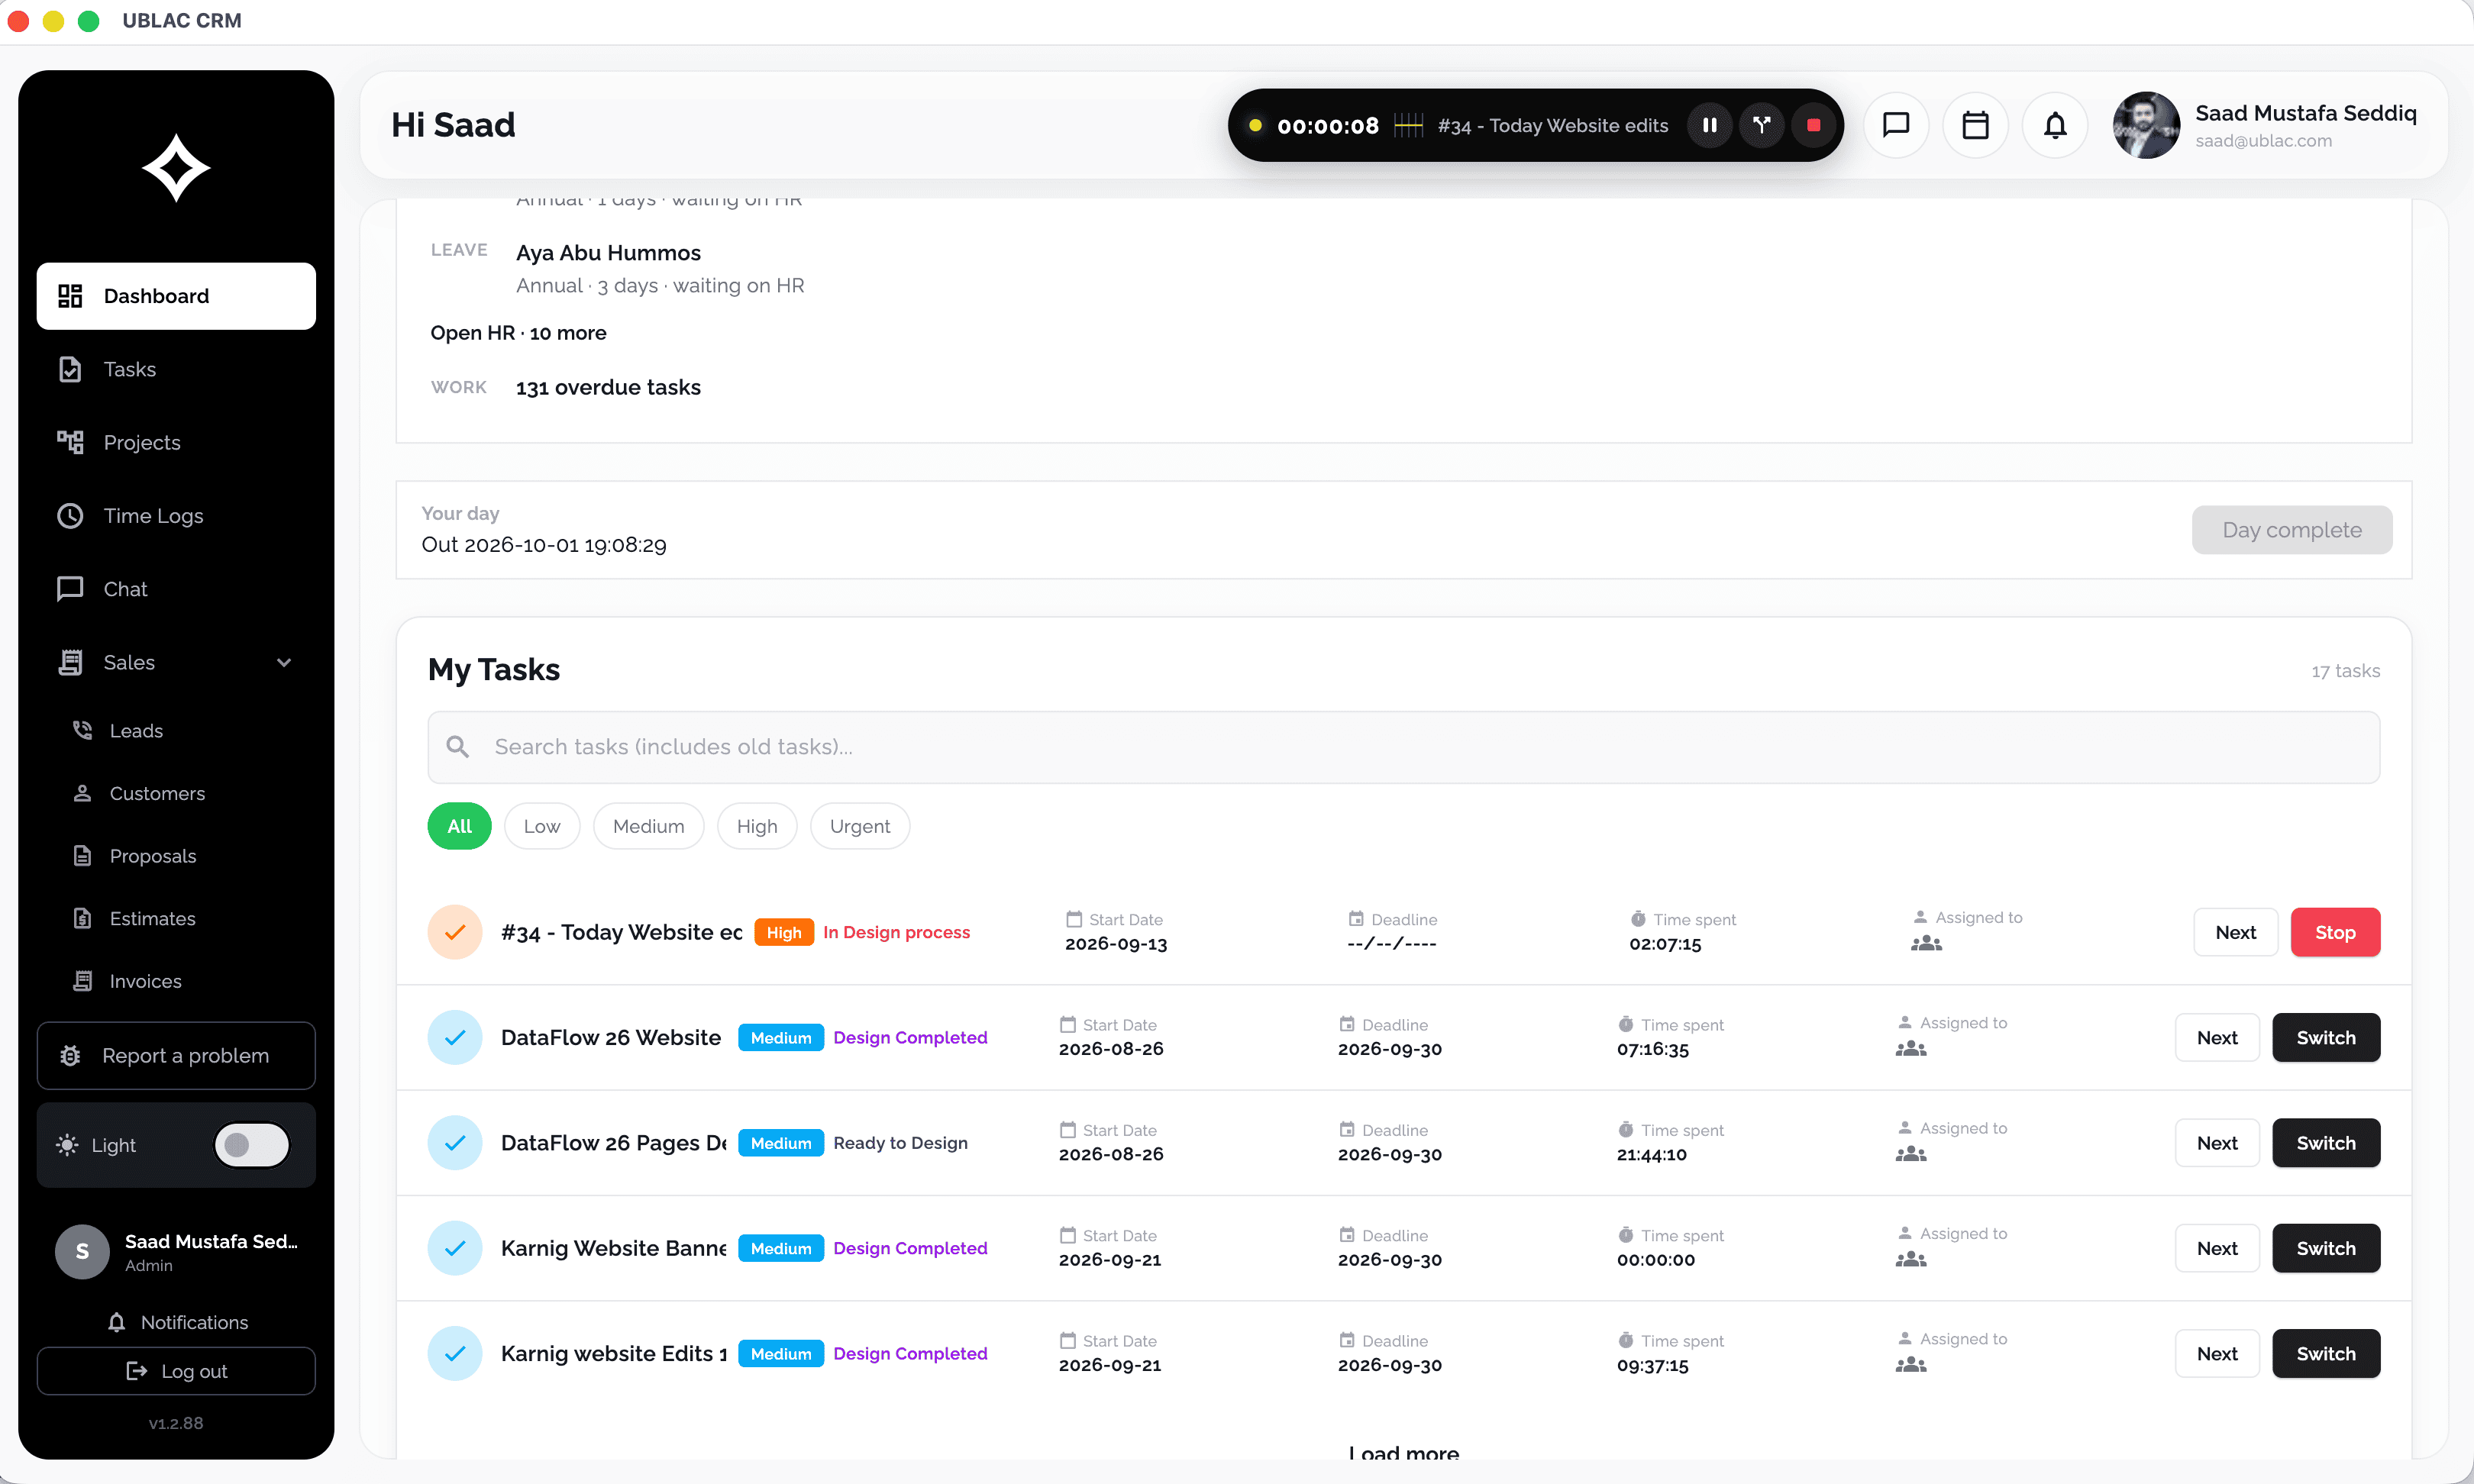Click the Day complete button
The height and width of the screenshot is (1484, 2474).
pos(2292,530)
